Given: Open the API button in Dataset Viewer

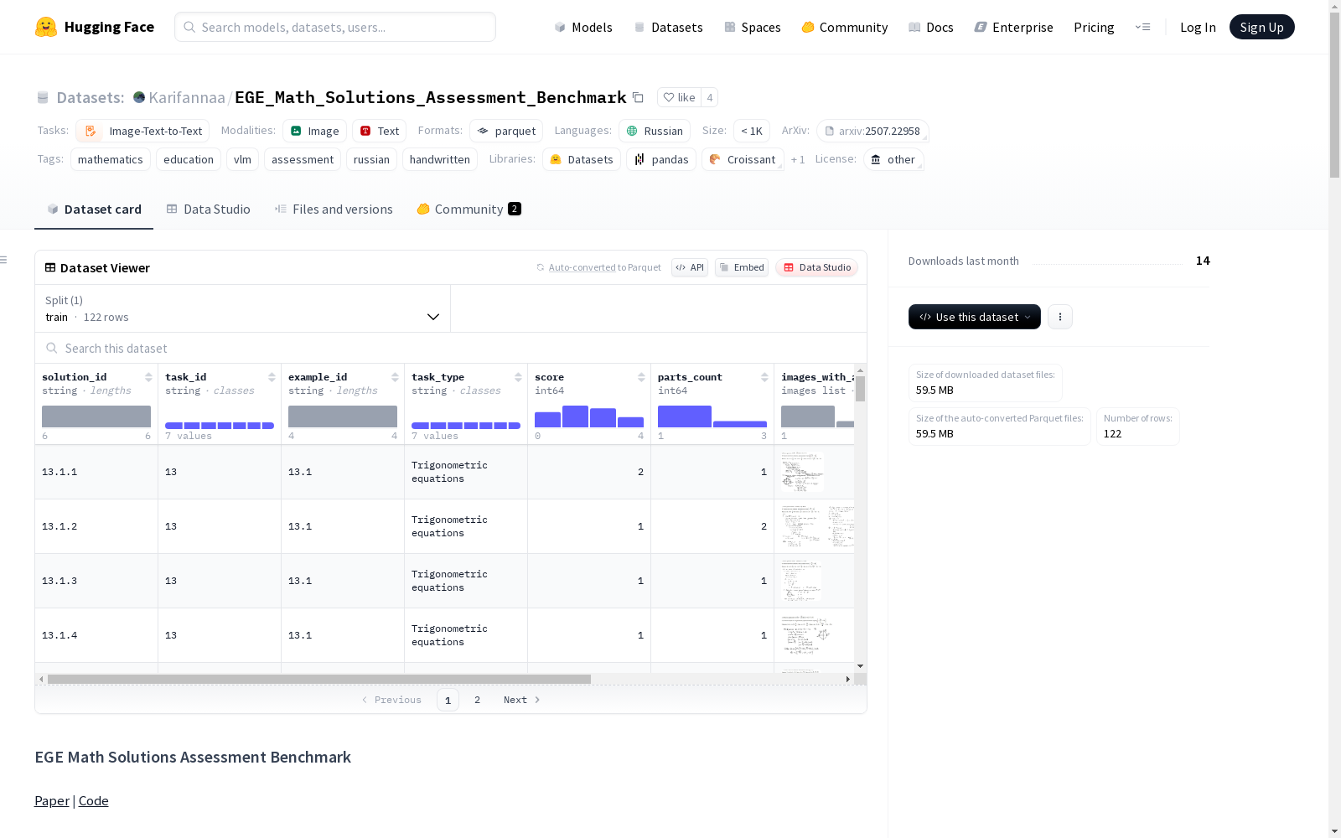Looking at the screenshot, I should click(x=690, y=267).
